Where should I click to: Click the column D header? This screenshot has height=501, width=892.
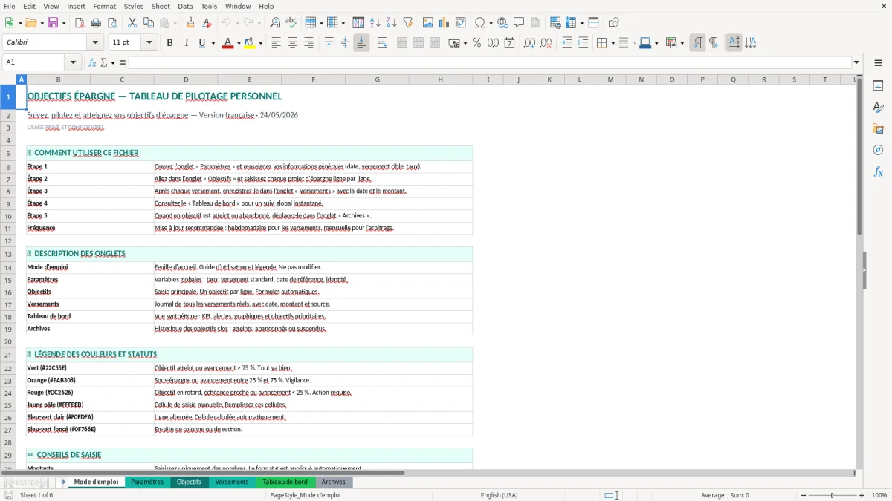tap(186, 79)
